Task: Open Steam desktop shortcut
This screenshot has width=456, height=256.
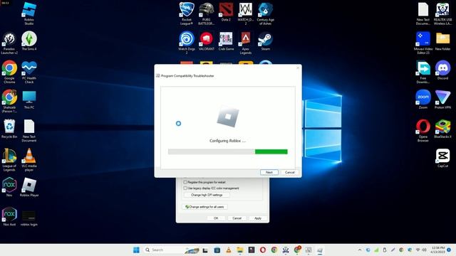Action: point(266,41)
